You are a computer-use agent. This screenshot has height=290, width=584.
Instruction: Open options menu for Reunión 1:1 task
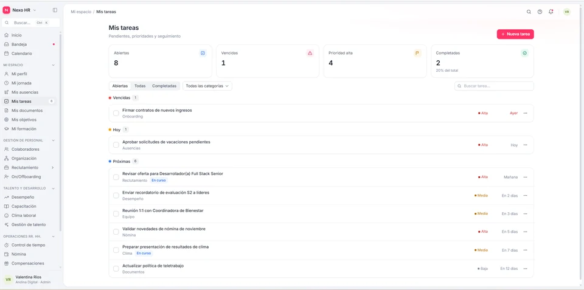[525, 213]
